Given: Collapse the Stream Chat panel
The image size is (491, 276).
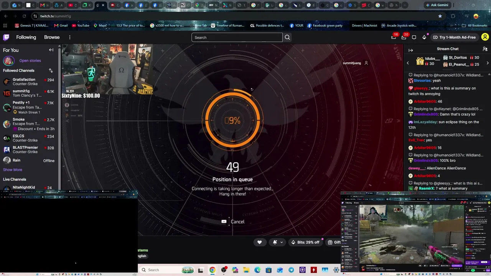Looking at the screenshot, I should click(x=410, y=50).
